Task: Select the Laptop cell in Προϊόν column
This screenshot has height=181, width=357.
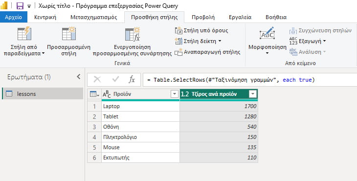Action: 140,106
